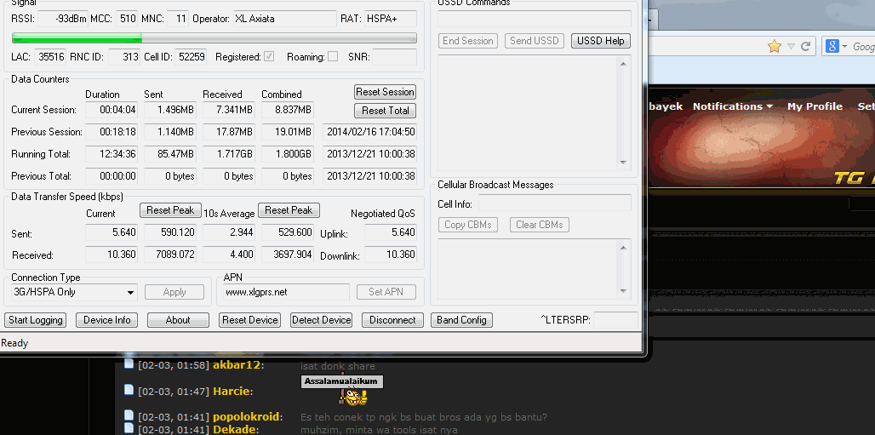
Task: Click Running Total combined 1.800GB
Action: point(288,153)
